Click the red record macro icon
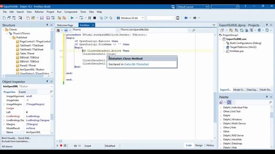Viewport: 275px width, 154px height. click(61, 145)
